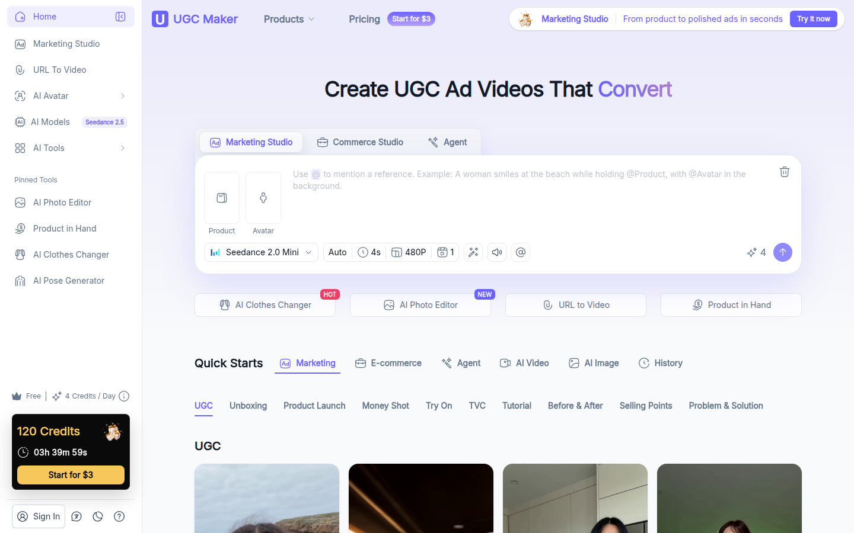Click the 4 credits sparkle indicator

click(x=756, y=252)
